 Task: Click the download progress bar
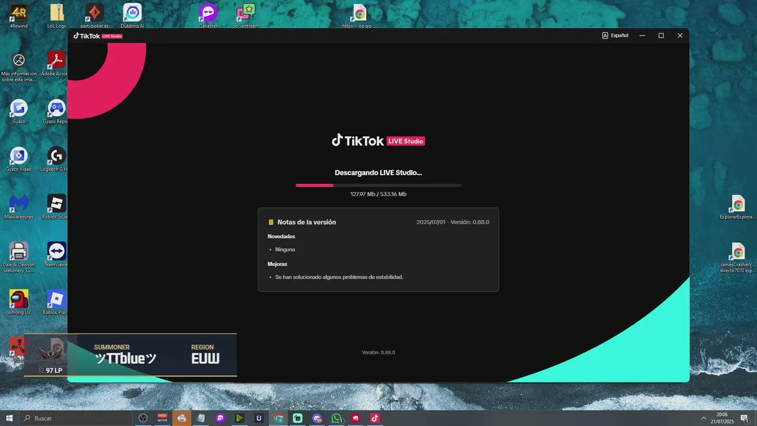point(378,185)
